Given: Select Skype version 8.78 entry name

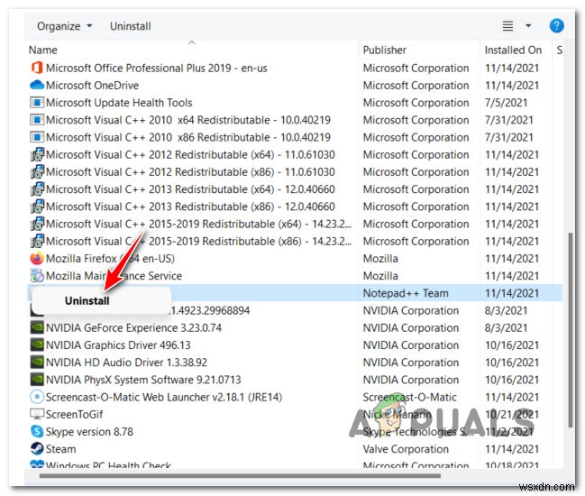Looking at the screenshot, I should pos(89,431).
